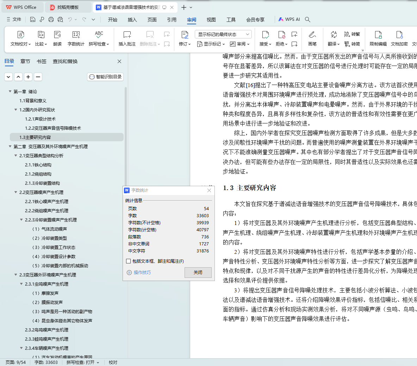Viewport: 417px width, 366px height.
Task: Click 文档加密 document encryption
Action: pyautogui.click(x=399, y=38)
